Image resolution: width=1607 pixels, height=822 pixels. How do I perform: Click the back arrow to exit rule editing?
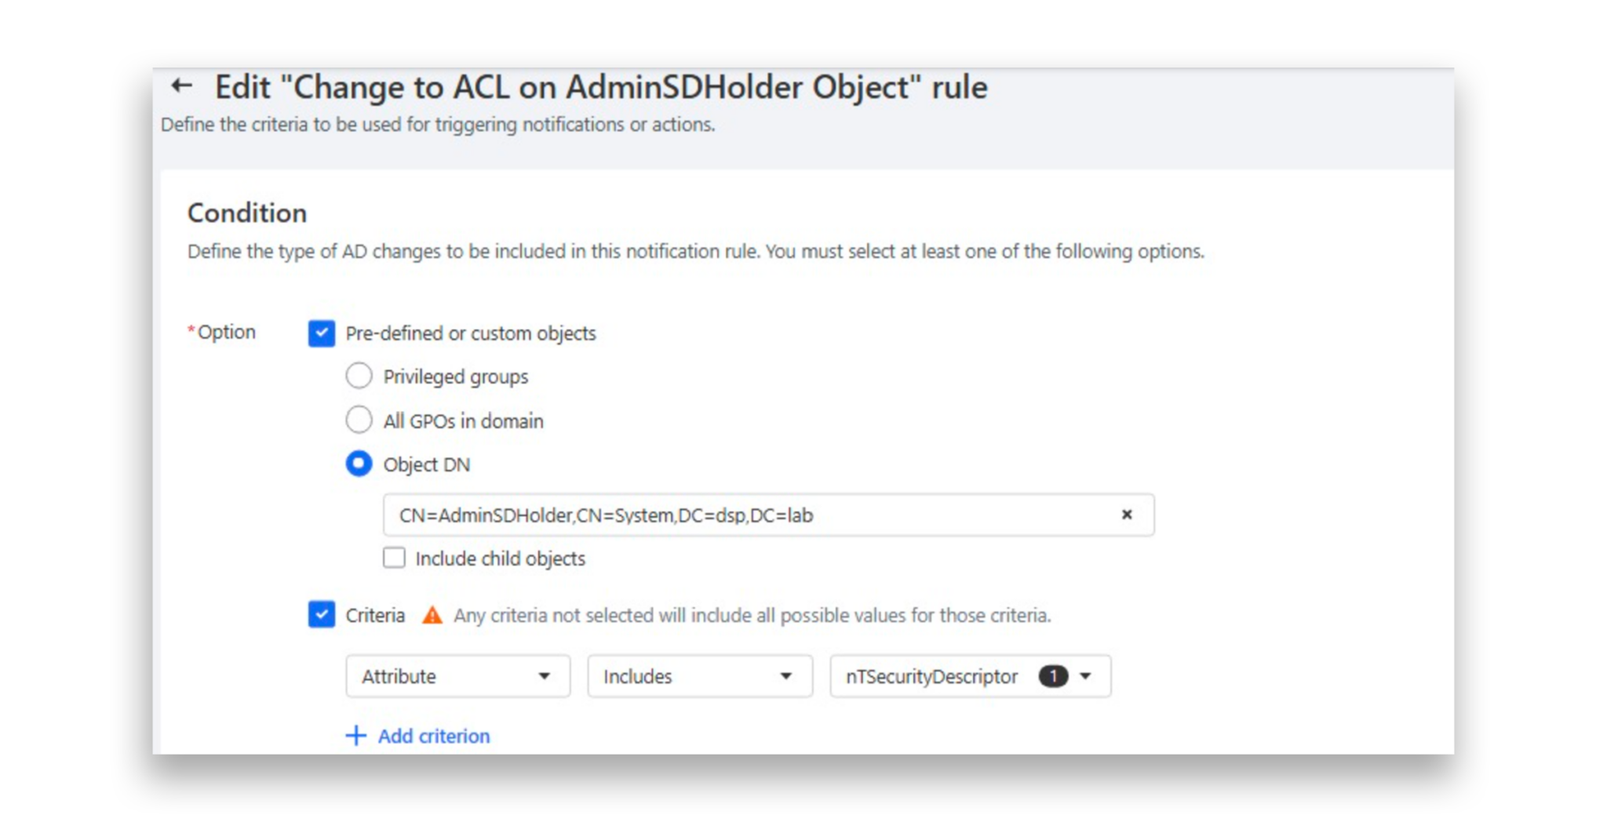coord(182,86)
